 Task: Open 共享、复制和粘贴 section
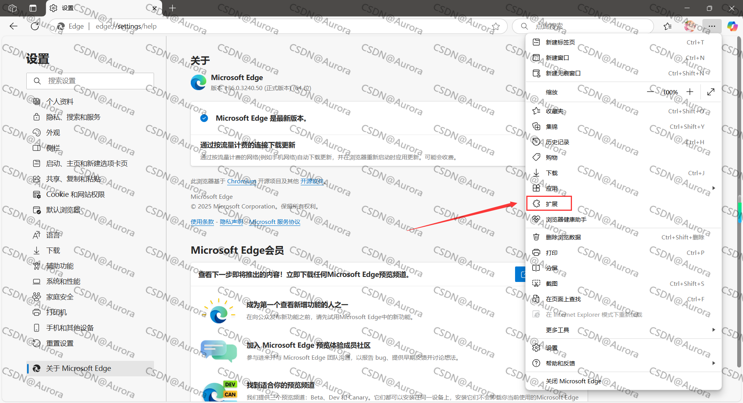pyautogui.click(x=90, y=179)
